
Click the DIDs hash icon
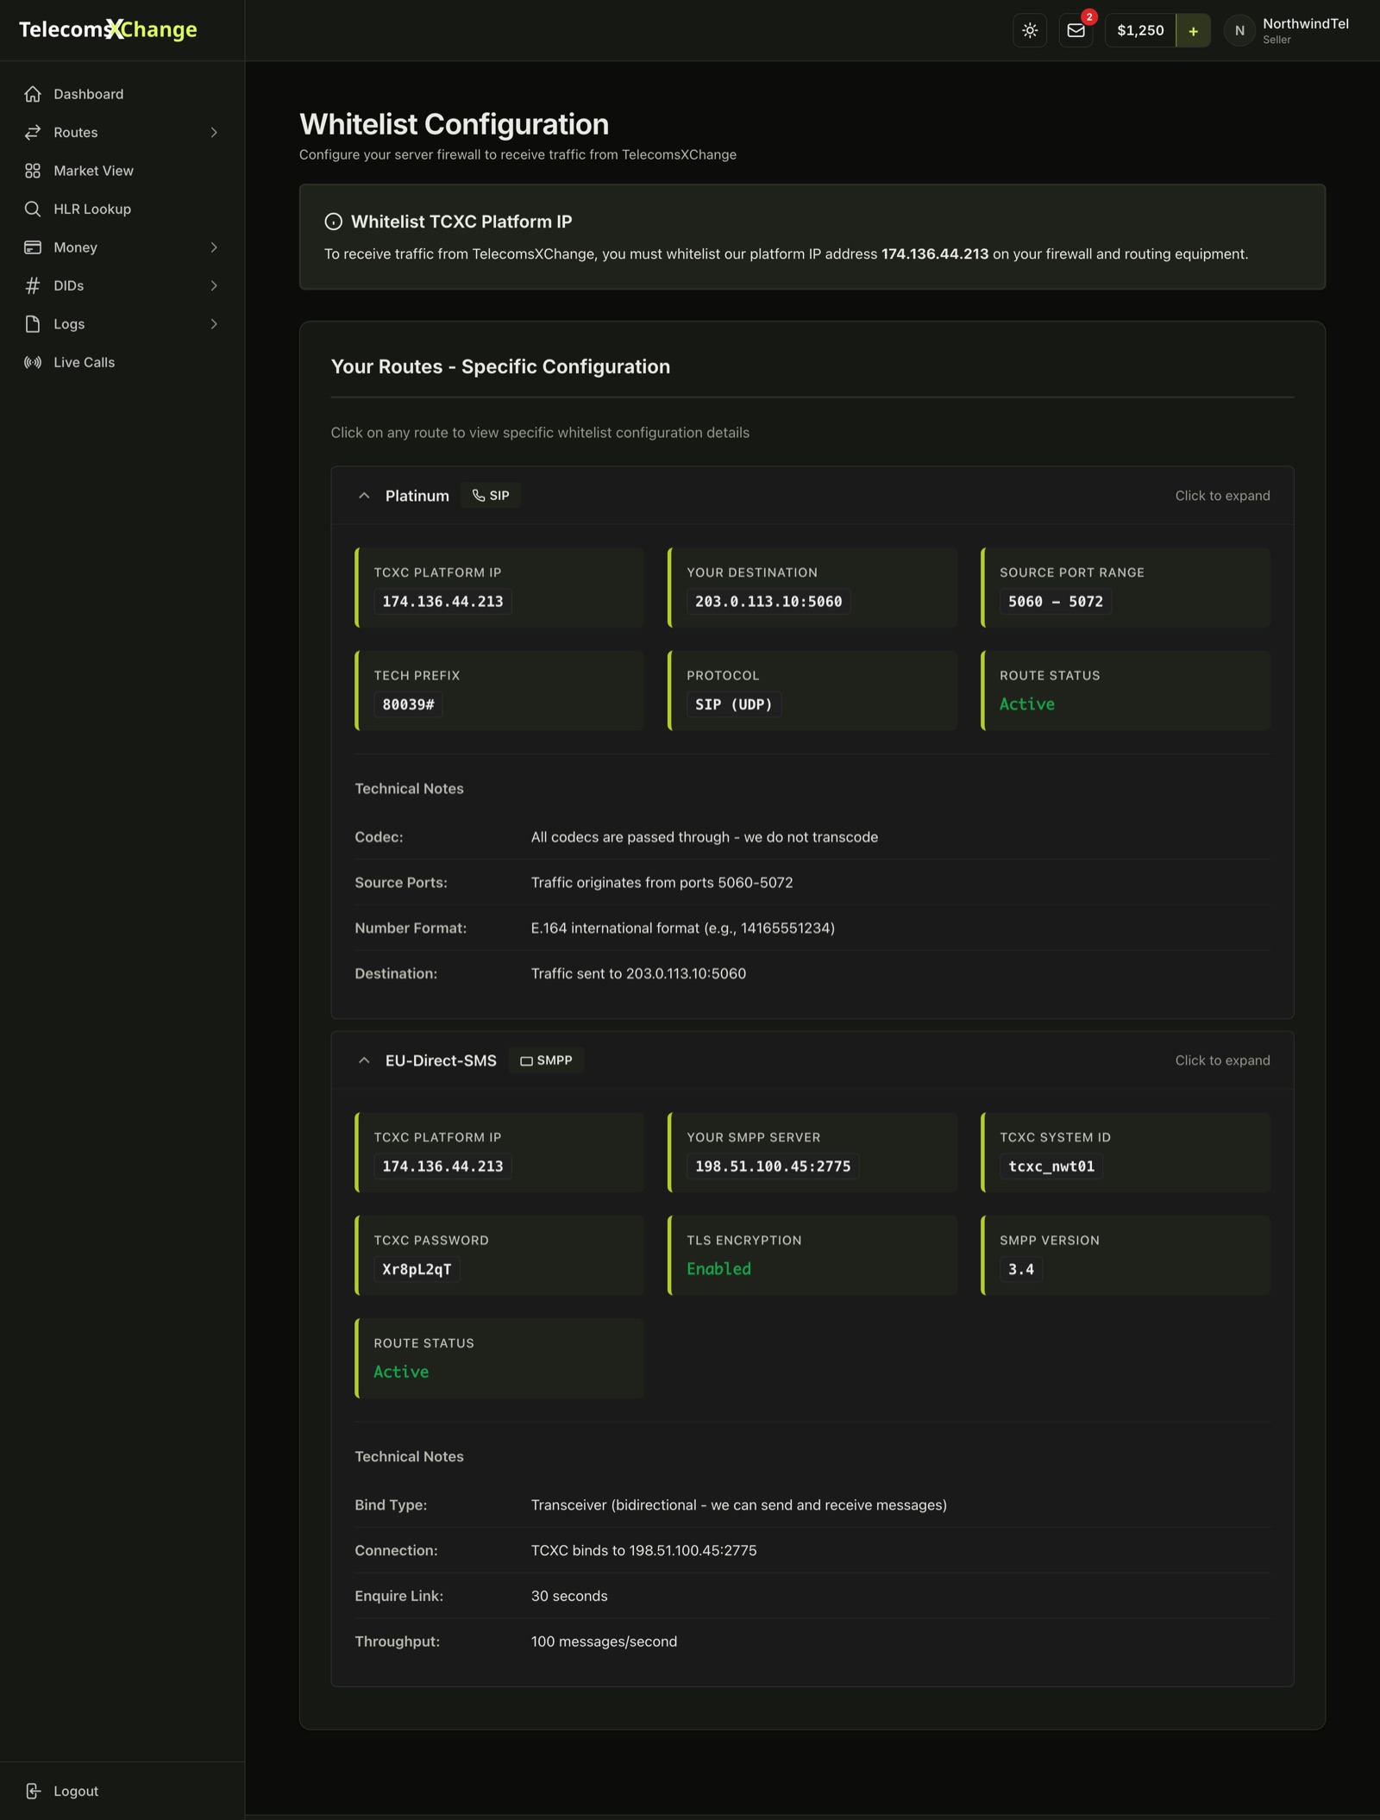point(33,285)
